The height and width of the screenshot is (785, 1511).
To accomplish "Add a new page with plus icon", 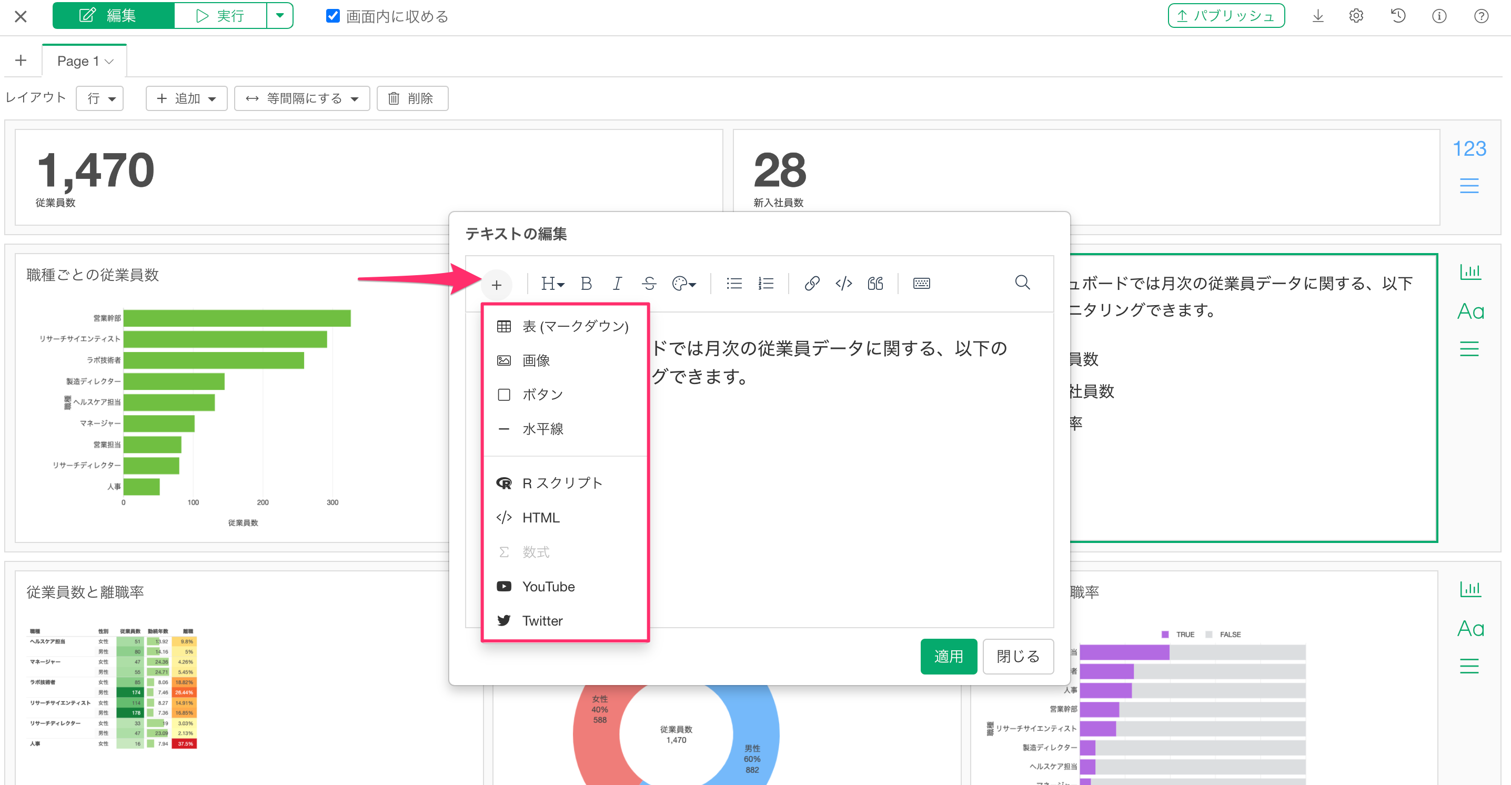I will [x=21, y=61].
